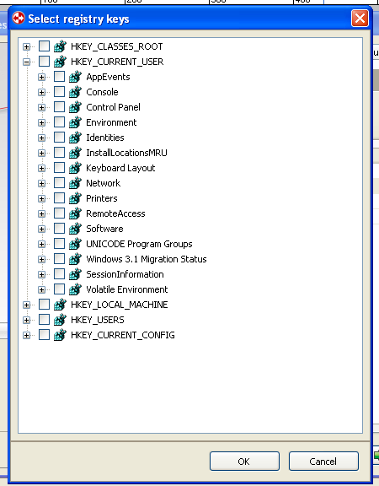This screenshot has height=486, width=379.
Task: Expand the HKEY_CLASSES_ROOT node
Action: 27,46
